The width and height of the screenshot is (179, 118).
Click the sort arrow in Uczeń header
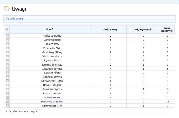coord(91,30)
